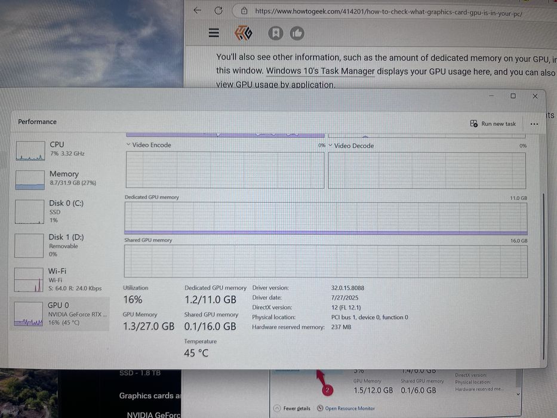Select the driver version 32.0.15.8088
The width and height of the screenshot is (557, 418).
coord(347,288)
